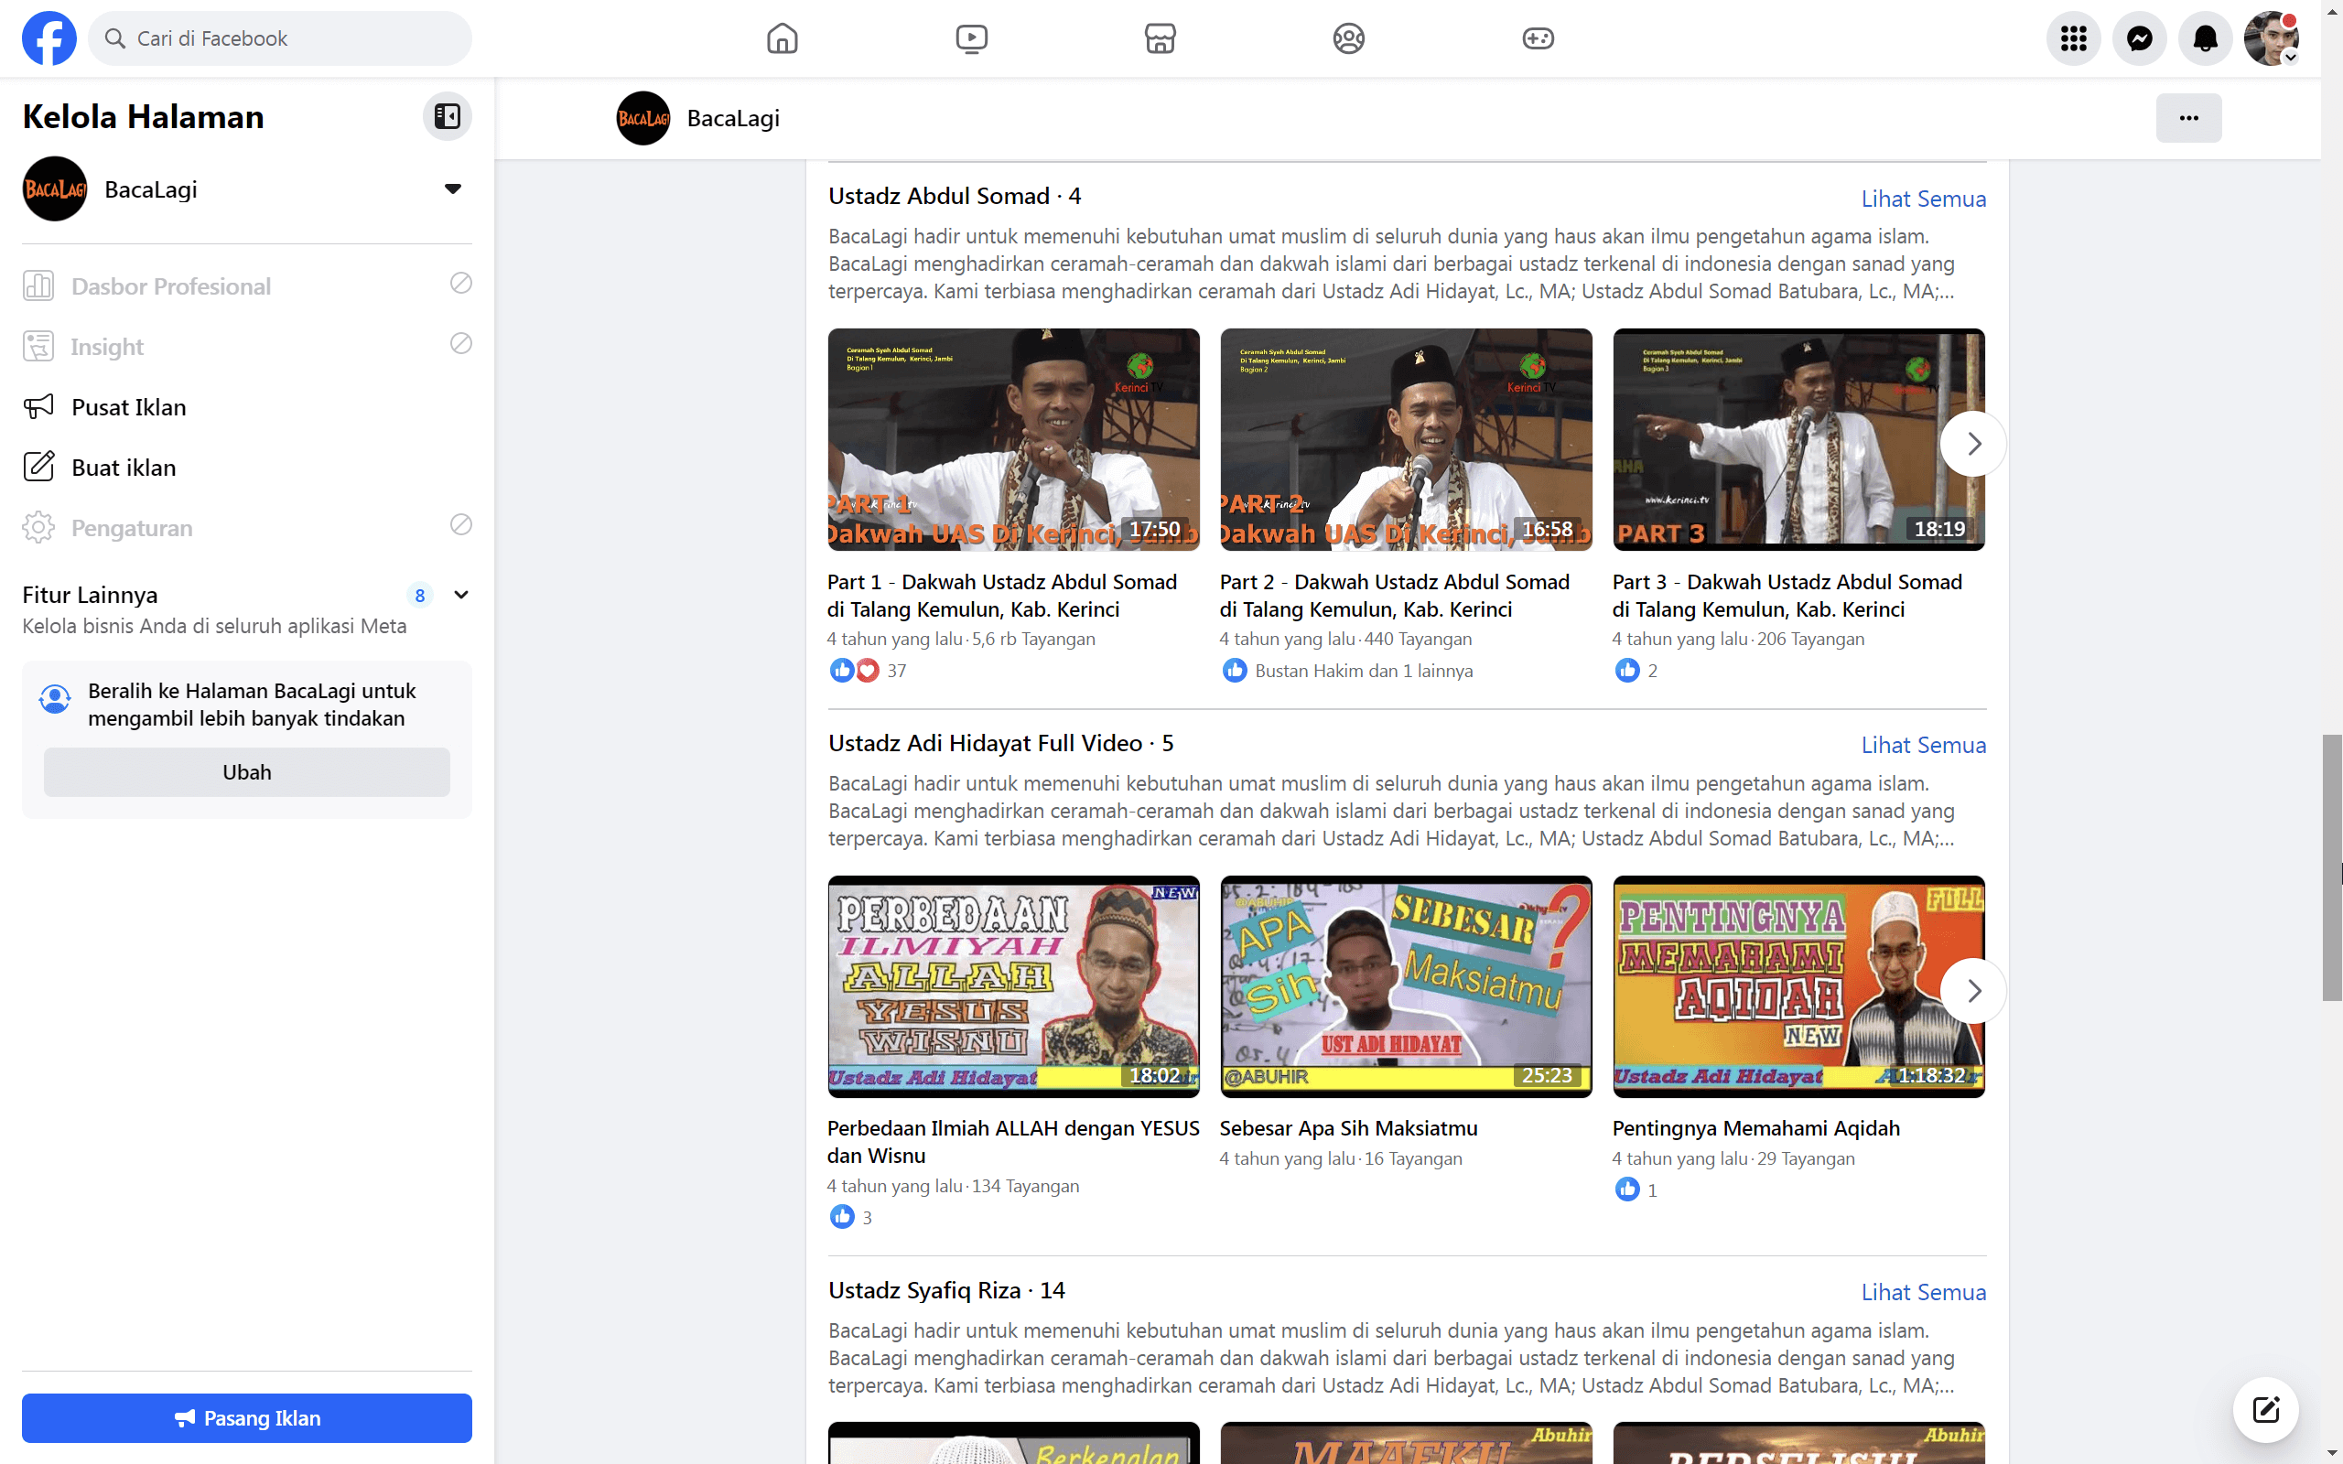This screenshot has height=1464, width=2343.
Task: Open the Home icon in navigation
Action: click(x=782, y=38)
